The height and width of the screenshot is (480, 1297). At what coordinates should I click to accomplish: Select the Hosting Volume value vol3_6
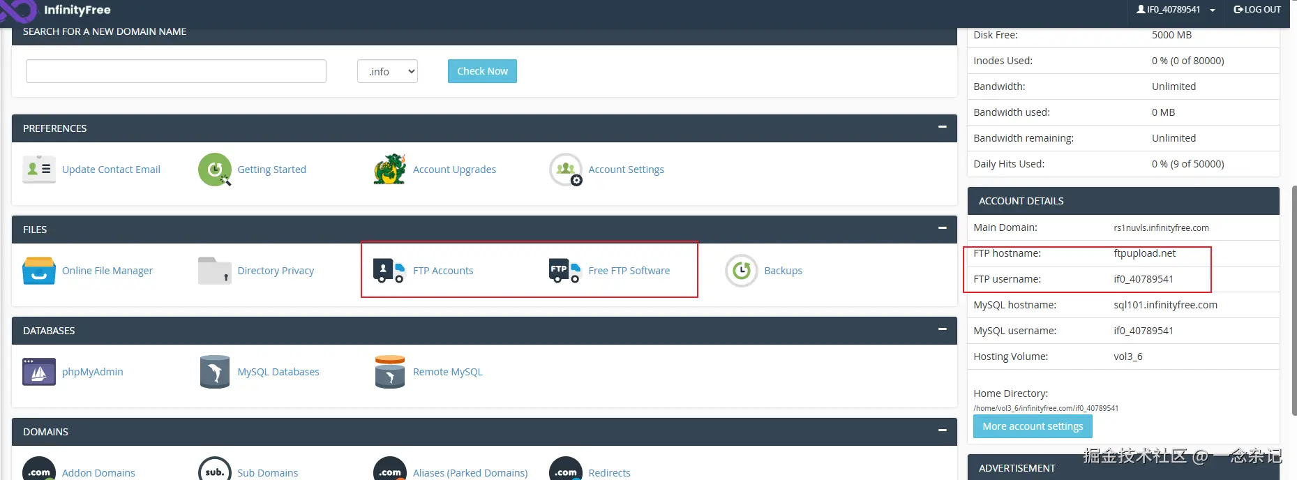click(x=1128, y=357)
